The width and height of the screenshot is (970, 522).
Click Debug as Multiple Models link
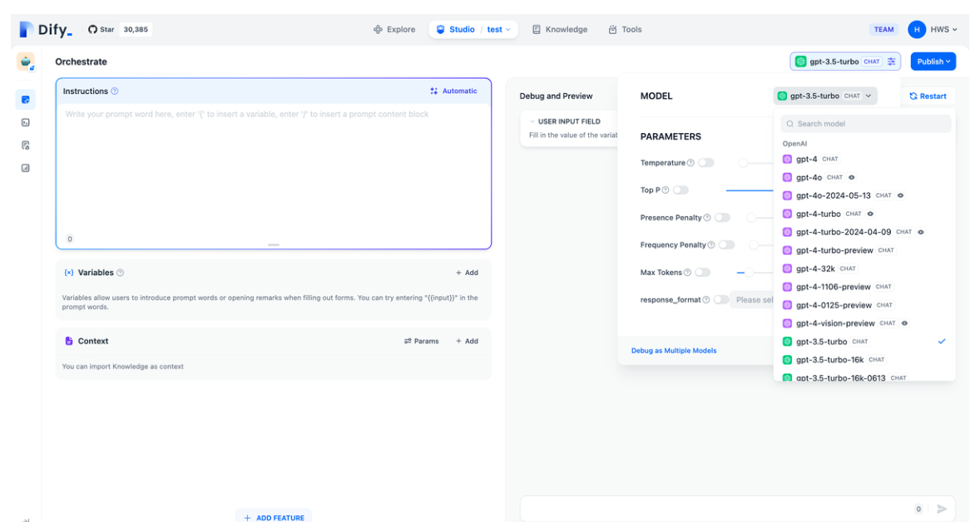click(x=674, y=350)
